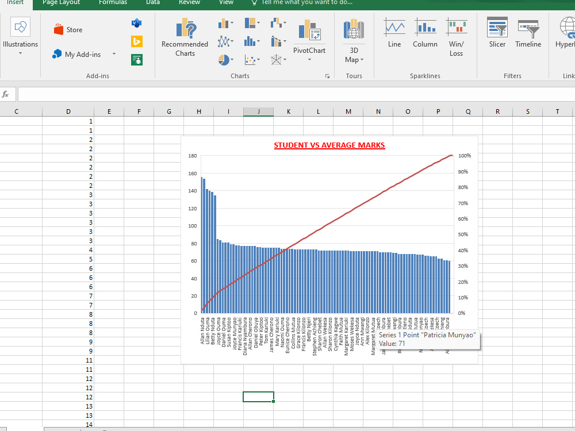Expand the pie chart dropdown arrow
575x431 pixels.
click(x=232, y=59)
